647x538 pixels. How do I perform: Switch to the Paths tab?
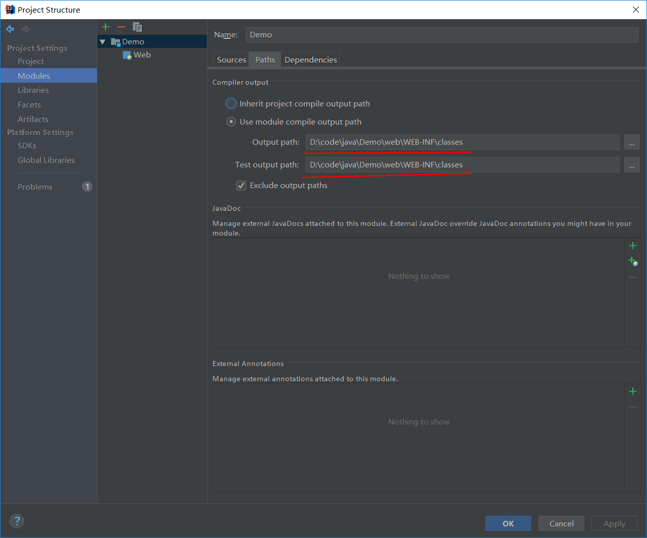265,59
